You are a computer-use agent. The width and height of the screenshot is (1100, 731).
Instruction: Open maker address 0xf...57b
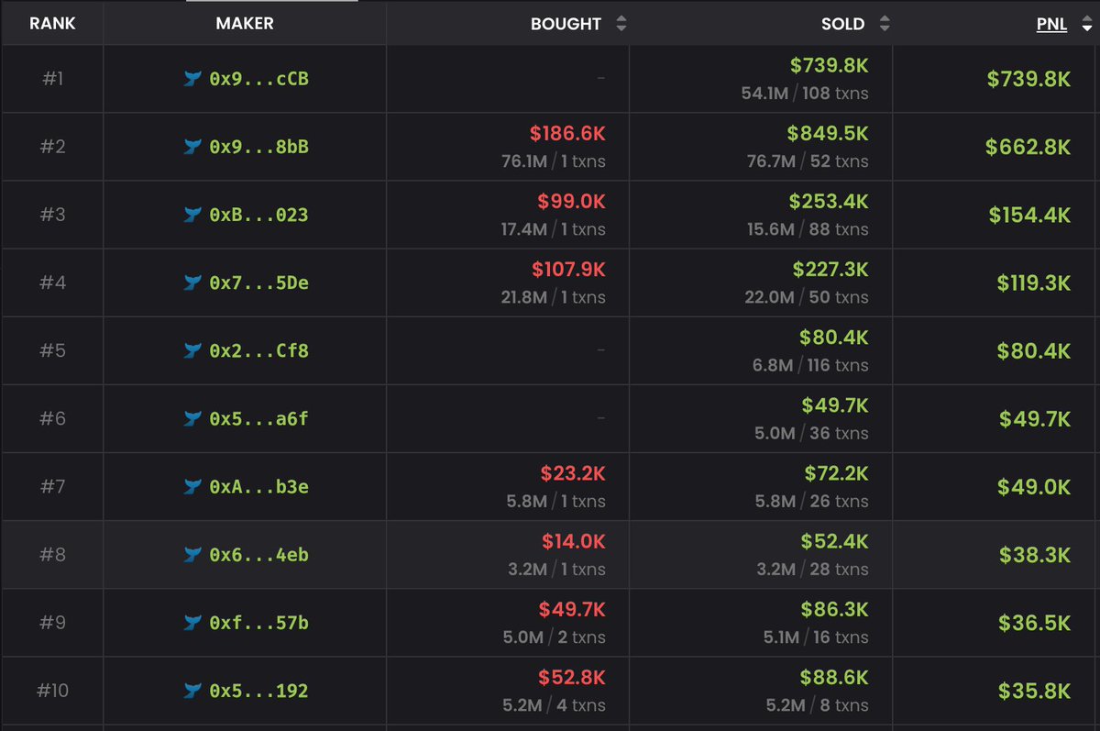(259, 623)
